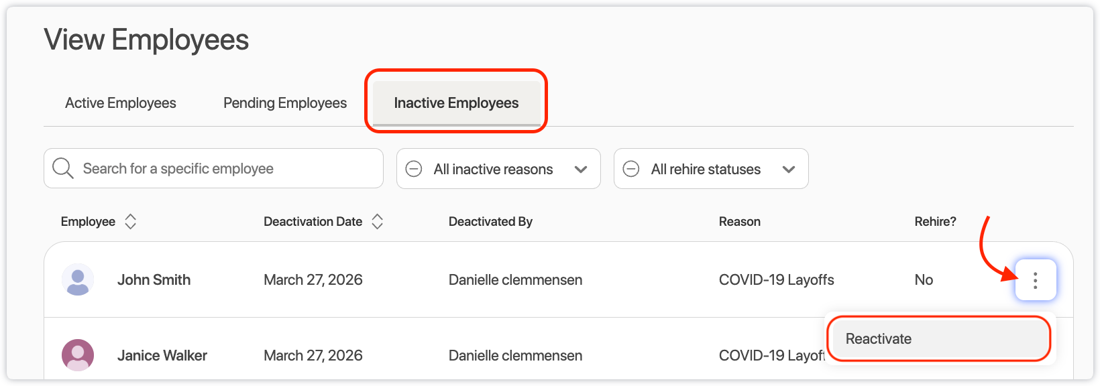Viewport: 1100px width, 386px height.
Task: Sort by Employee using the sort arrows
Action: [x=131, y=222]
